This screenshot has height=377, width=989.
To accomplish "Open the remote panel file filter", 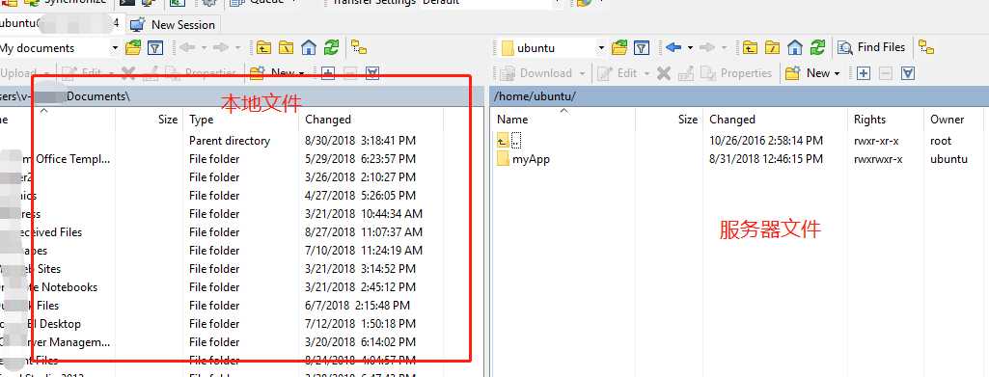I will (x=642, y=47).
